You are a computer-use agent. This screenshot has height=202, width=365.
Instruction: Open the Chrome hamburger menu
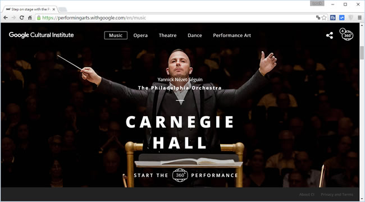click(x=359, y=18)
